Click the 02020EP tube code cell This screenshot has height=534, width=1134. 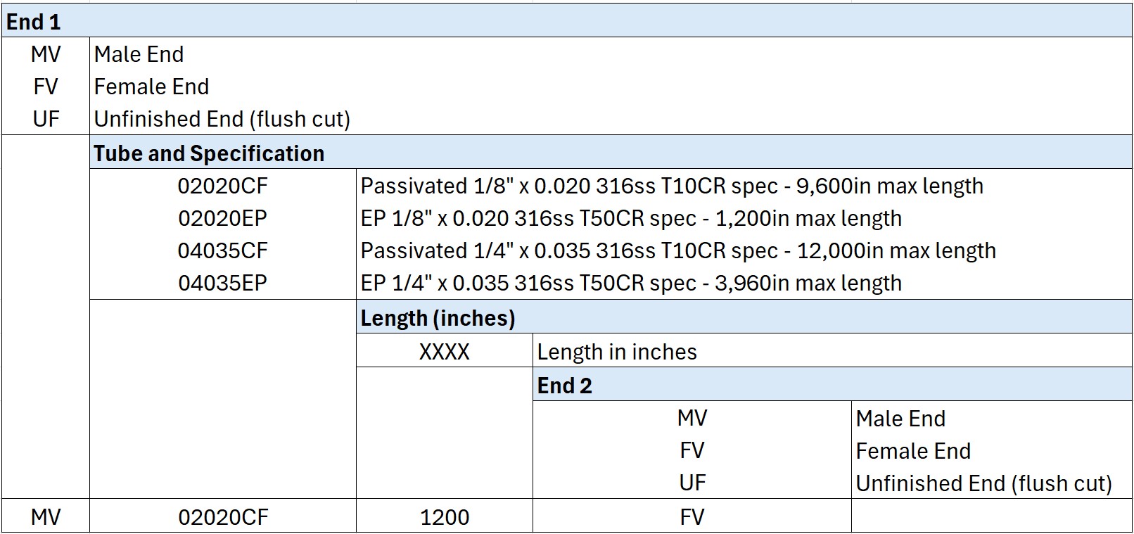coord(222,218)
